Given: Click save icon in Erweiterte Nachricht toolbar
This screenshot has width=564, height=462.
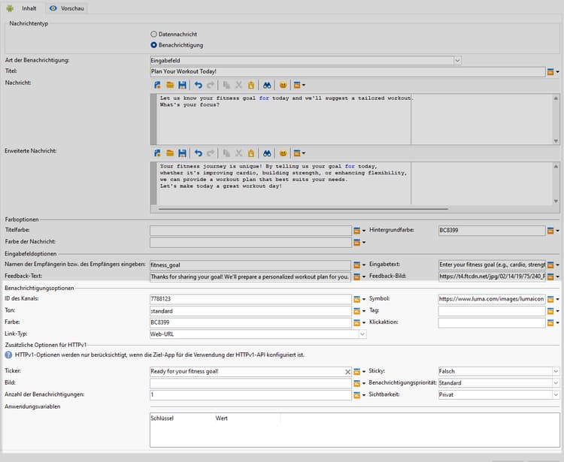Looking at the screenshot, I should click(182, 152).
